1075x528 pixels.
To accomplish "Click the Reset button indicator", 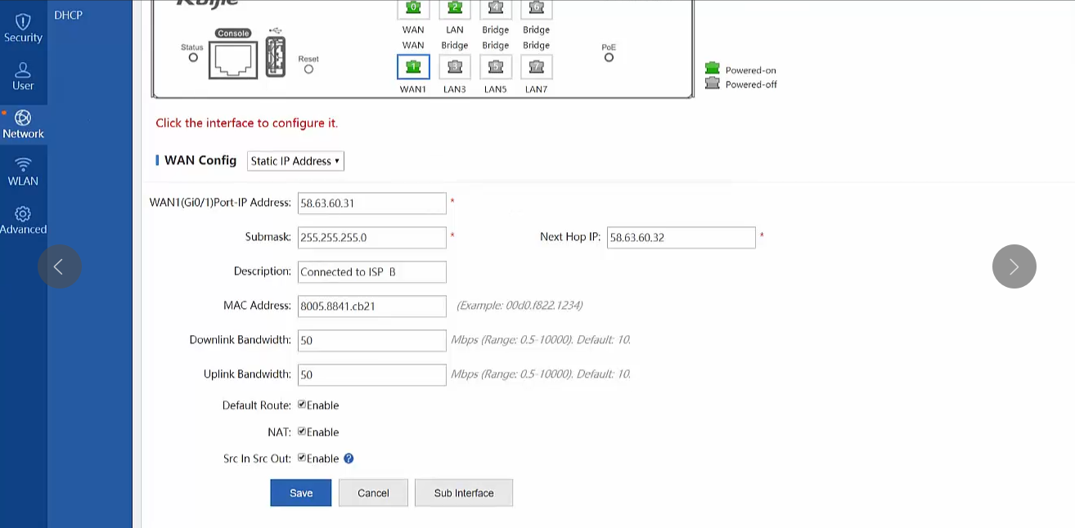I will [308, 69].
